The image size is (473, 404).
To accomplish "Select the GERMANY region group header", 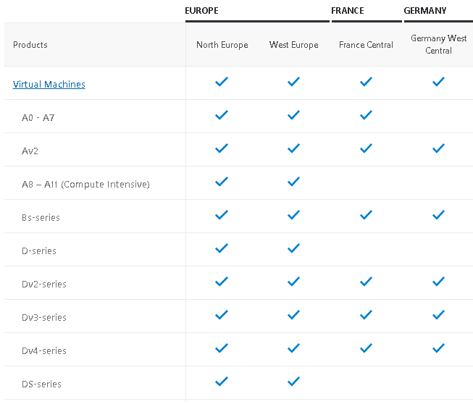I will click(425, 11).
